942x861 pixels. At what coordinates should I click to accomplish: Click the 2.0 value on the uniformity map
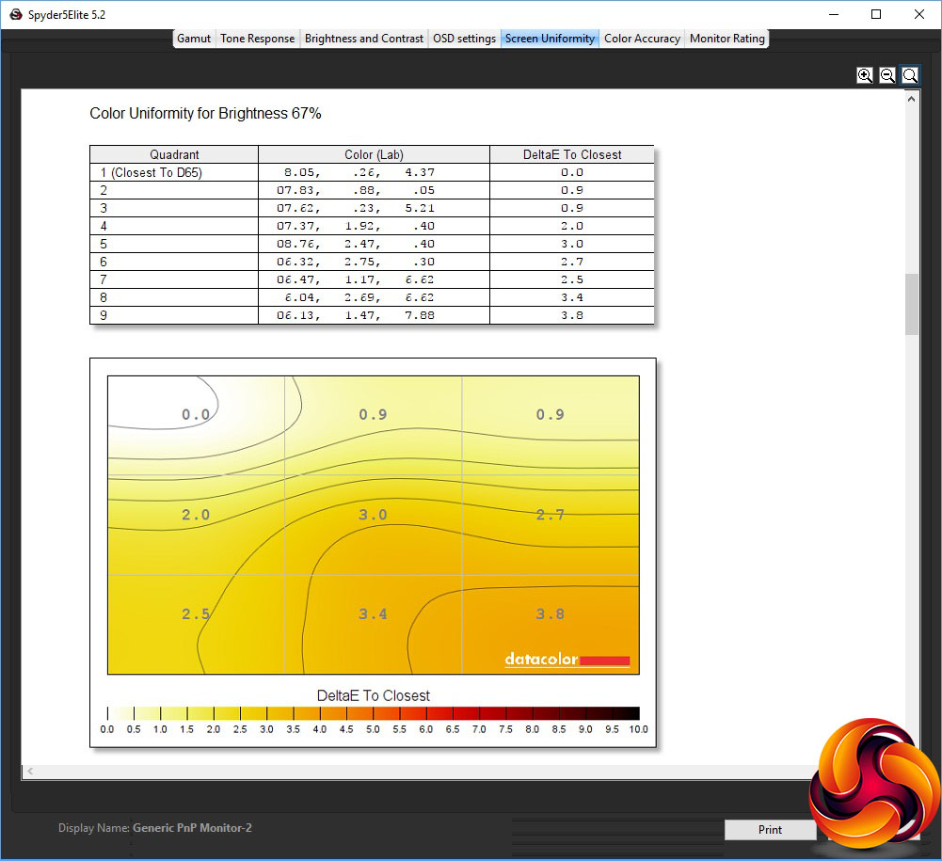click(x=196, y=515)
